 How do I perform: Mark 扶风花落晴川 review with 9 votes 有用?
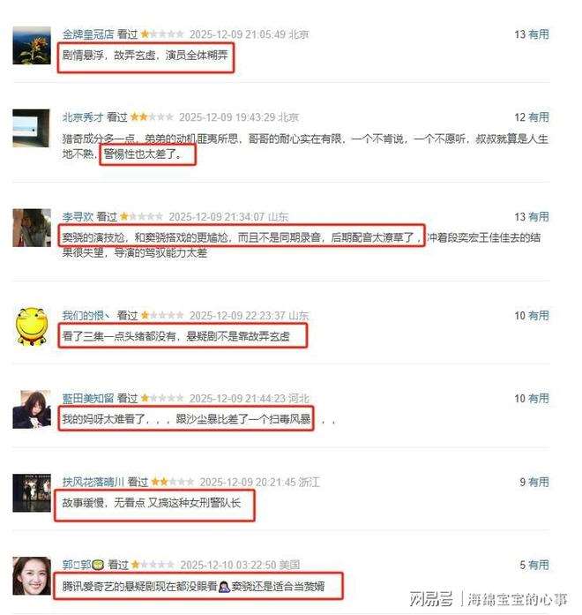coord(539,482)
